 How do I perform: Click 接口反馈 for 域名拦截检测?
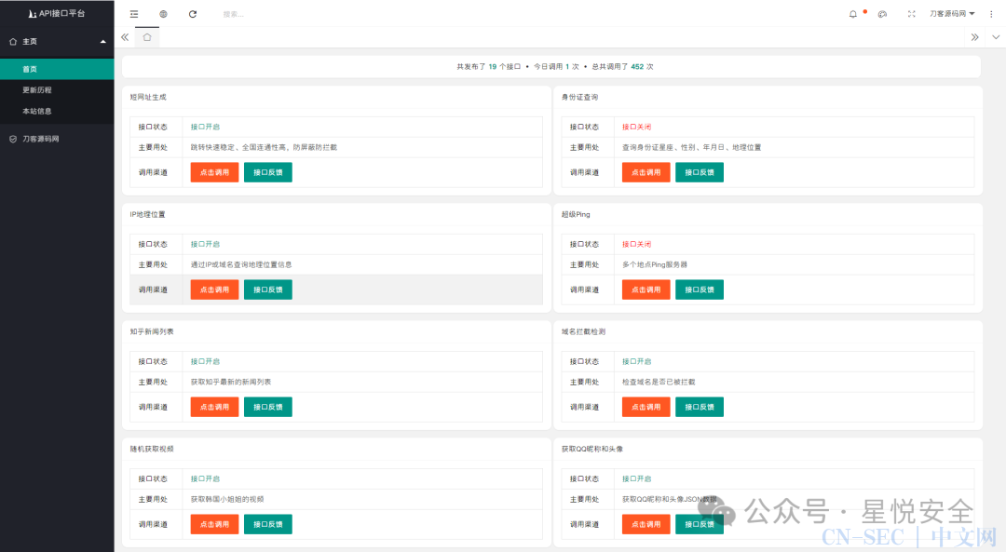(x=700, y=407)
